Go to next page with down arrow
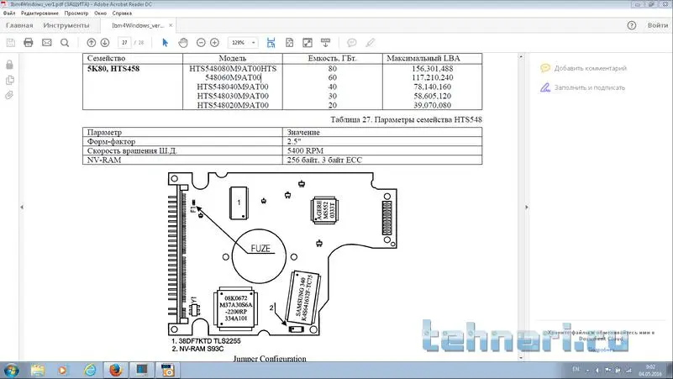This screenshot has height=379, width=673. coord(106,42)
